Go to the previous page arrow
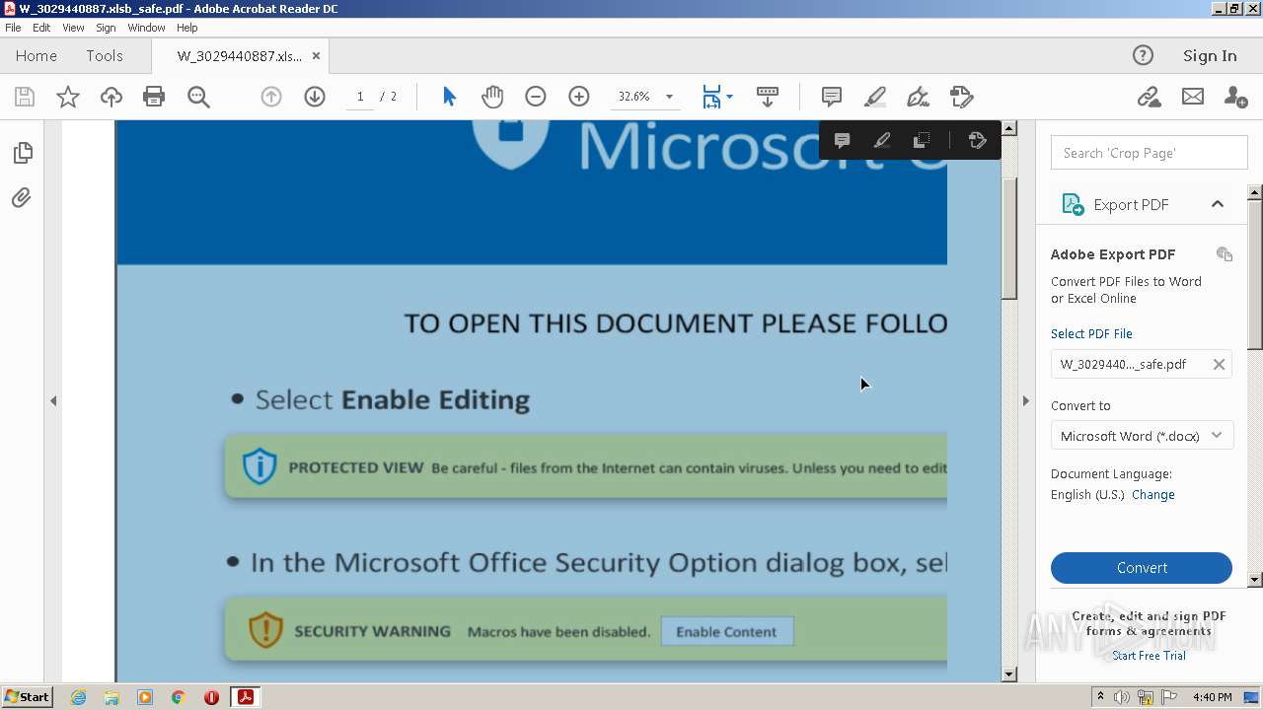Image resolution: width=1263 pixels, height=710 pixels. 271,97
